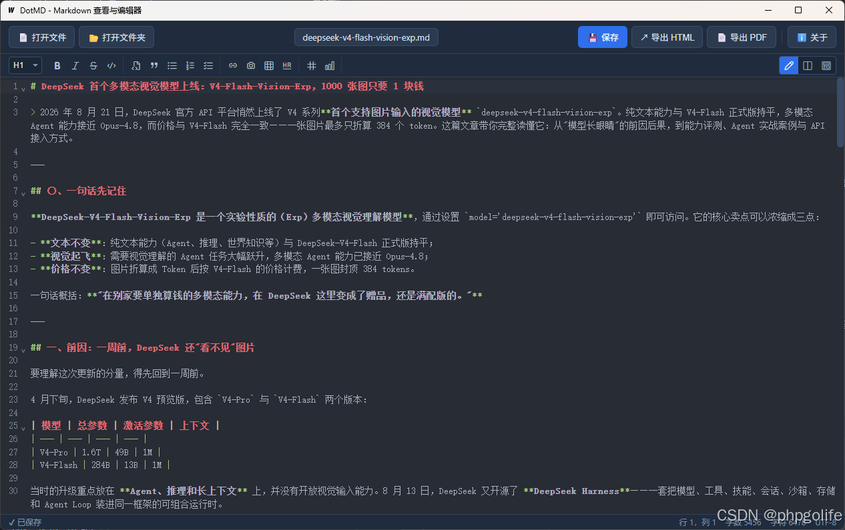The height and width of the screenshot is (530, 845).
Task: Insert a hyperlink
Action: pyautogui.click(x=233, y=65)
